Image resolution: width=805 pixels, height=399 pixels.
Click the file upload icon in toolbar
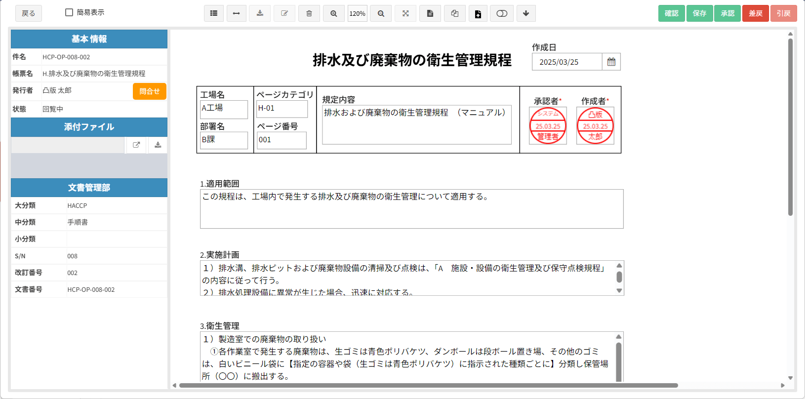pyautogui.click(x=478, y=13)
